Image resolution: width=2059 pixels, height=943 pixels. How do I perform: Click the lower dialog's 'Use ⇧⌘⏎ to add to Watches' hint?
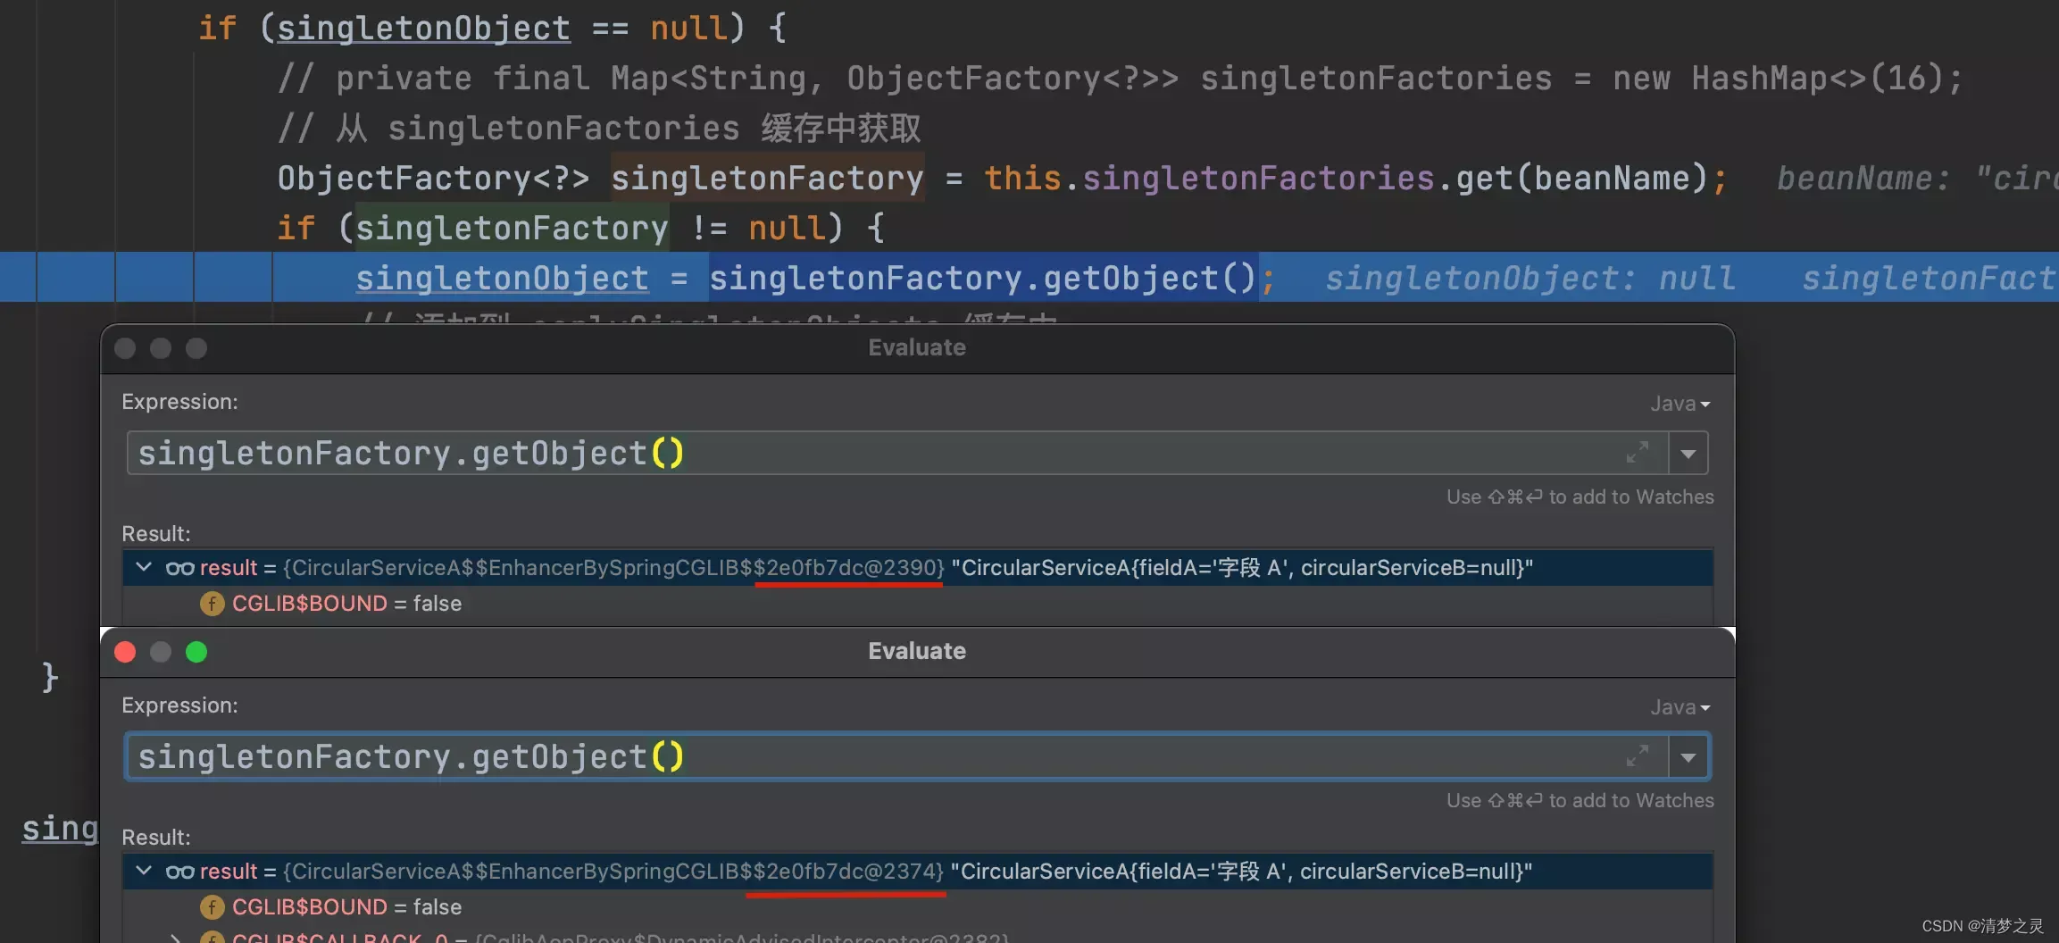click(x=1580, y=800)
